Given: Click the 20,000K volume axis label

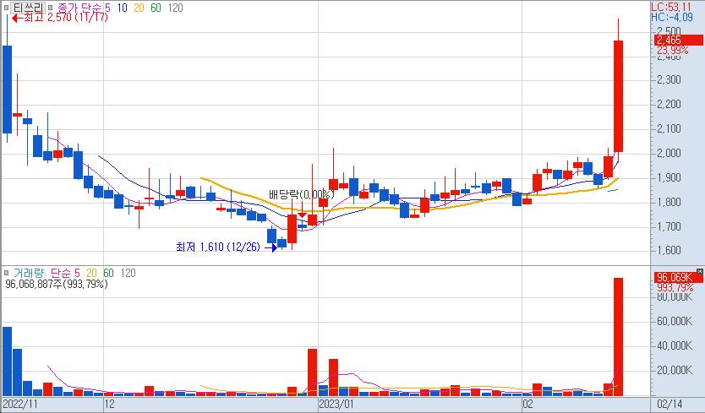Looking at the screenshot, I should coord(675,370).
